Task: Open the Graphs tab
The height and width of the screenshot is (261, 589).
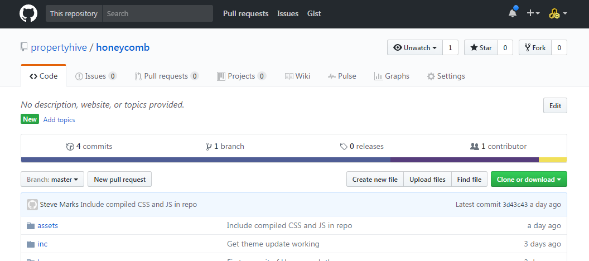Action: [392, 76]
